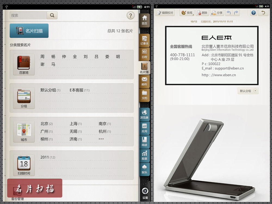The height and width of the screenshot is (204, 272).
Task: Open the 城市 city category icon
Action: 24,132
